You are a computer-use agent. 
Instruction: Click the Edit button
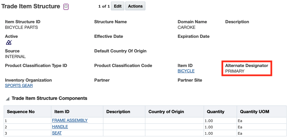click(x=118, y=6)
